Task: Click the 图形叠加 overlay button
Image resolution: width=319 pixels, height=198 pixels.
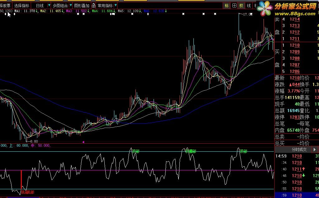Action: pos(82,6)
